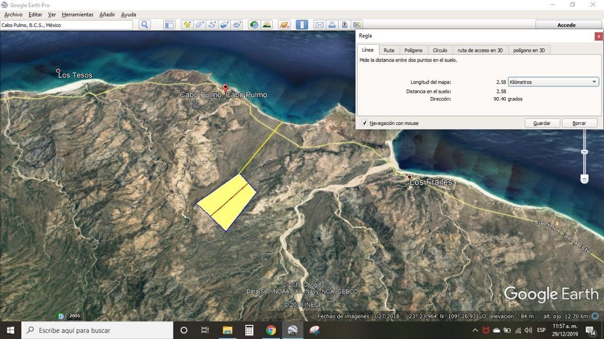Open Google Chrome from the taskbar
Viewport: 604px width, 339px height.
tap(271, 330)
